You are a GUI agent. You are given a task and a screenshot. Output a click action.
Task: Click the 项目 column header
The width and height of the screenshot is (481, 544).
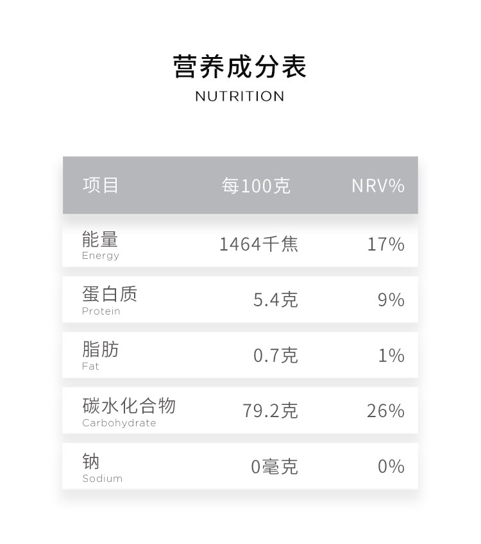coord(101,186)
